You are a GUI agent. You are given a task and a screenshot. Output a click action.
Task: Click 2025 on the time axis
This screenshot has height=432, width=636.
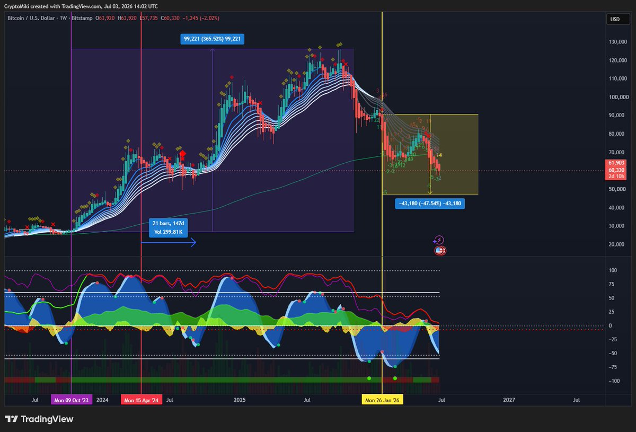(x=239, y=400)
